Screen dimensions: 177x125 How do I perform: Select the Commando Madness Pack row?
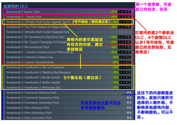pos(68,93)
